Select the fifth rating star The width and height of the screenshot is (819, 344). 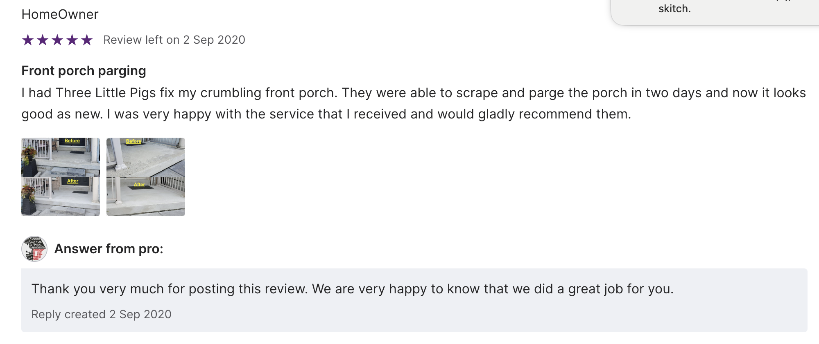point(87,40)
